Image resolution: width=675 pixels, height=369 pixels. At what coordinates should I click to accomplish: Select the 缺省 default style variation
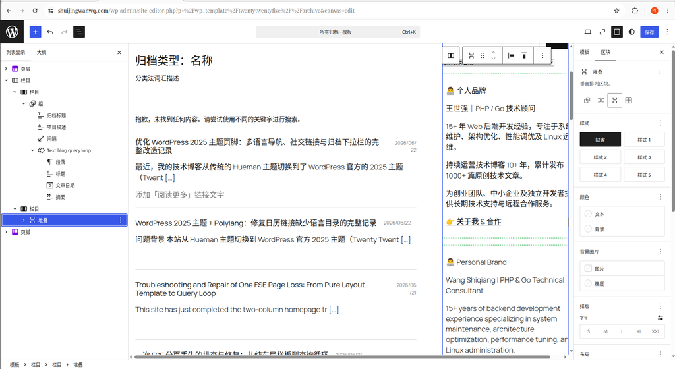click(600, 139)
